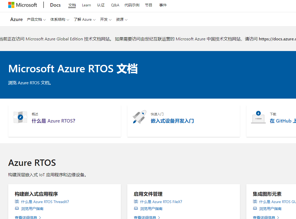The height and width of the screenshot is (219, 296).
Task: Open the 了解 Azure dropdown
Action: [84, 19]
